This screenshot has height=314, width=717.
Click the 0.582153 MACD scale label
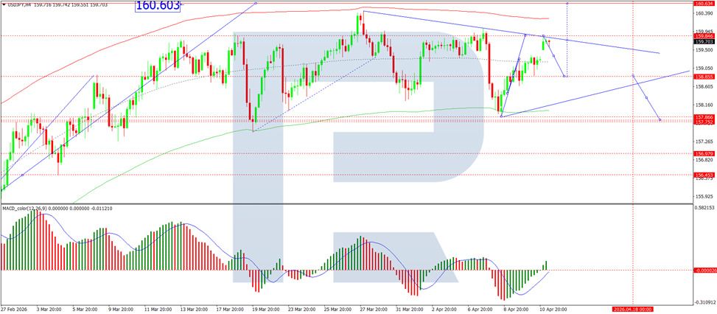pyautogui.click(x=703, y=208)
